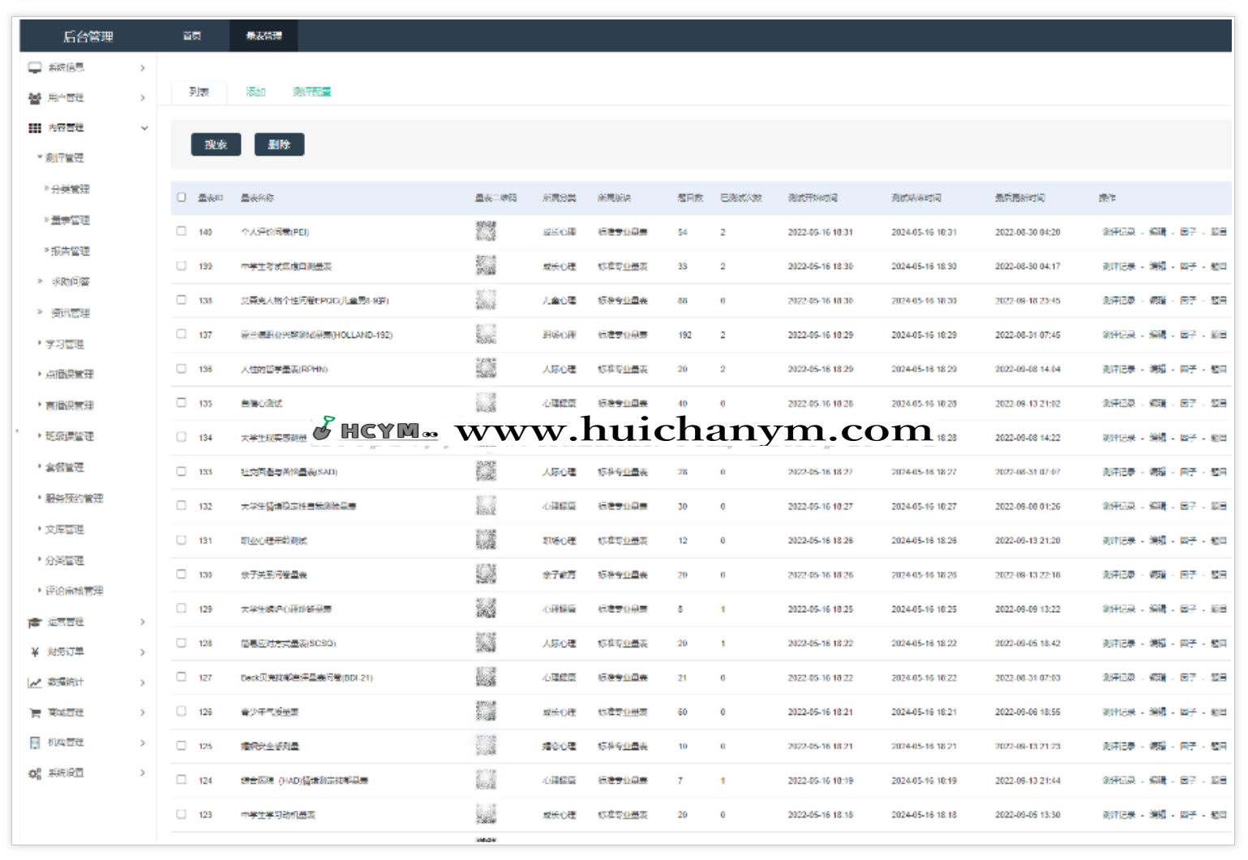Expand the 用户管理 section chevron
Screen dimensions: 1248x860
point(143,98)
